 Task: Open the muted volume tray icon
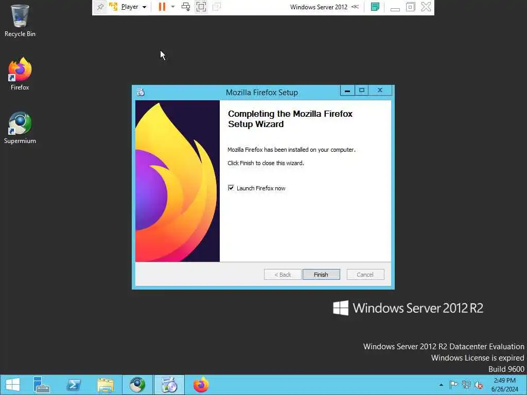tap(479, 385)
